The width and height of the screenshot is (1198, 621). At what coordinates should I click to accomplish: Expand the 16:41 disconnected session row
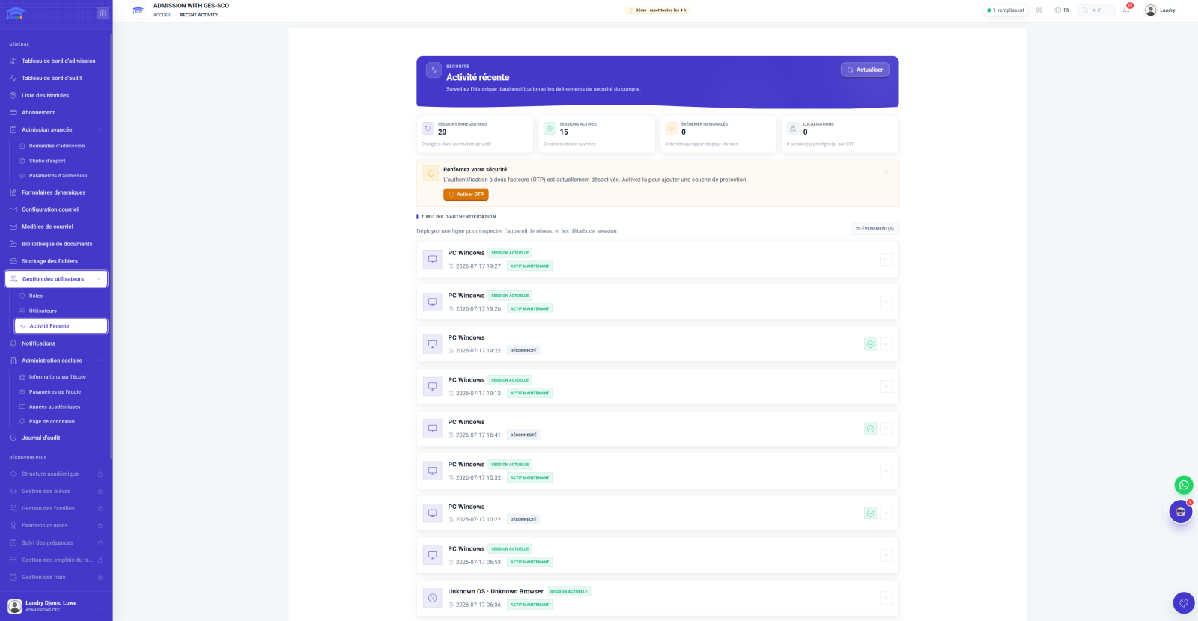coord(886,429)
